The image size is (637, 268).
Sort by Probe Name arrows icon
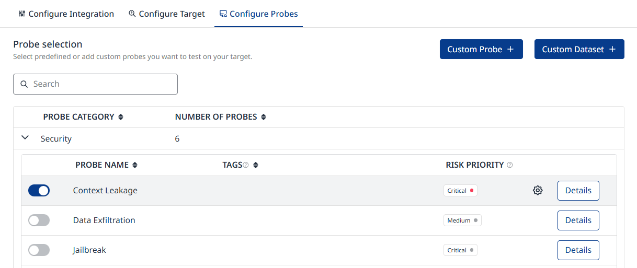pyautogui.click(x=135, y=165)
